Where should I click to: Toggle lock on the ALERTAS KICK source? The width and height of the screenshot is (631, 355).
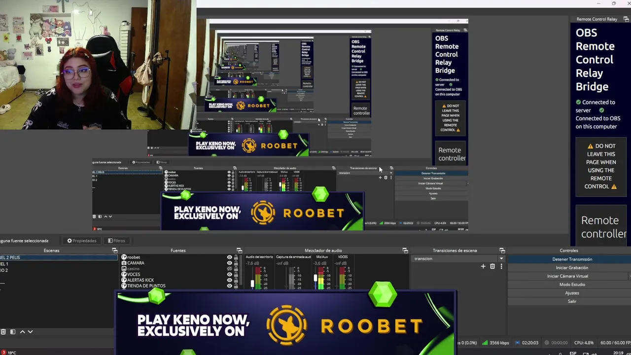point(236,280)
